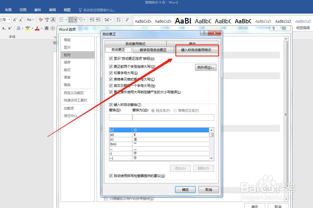The image size is (313, 208).
Task: Click 取消 in AutoCorrect dialog
Action: coord(209,190)
